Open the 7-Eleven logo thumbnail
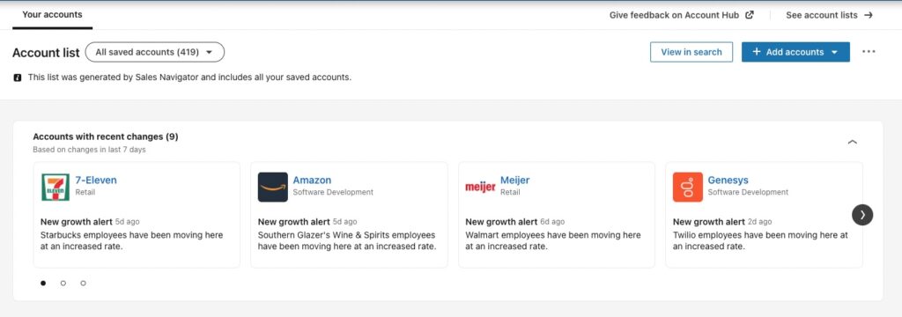Image resolution: width=902 pixels, height=317 pixels. 55,187
